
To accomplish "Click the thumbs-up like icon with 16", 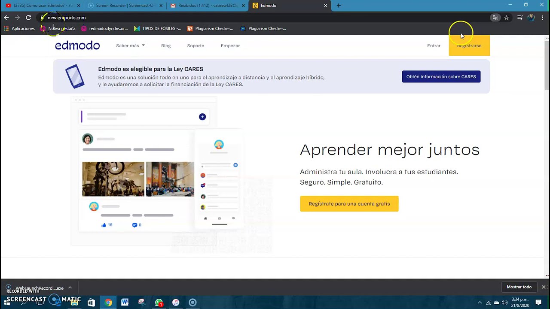I will (x=104, y=225).
